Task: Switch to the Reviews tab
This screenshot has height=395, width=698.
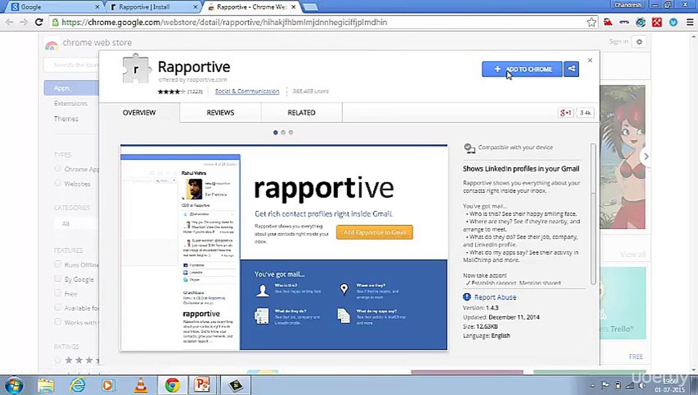Action: click(220, 112)
